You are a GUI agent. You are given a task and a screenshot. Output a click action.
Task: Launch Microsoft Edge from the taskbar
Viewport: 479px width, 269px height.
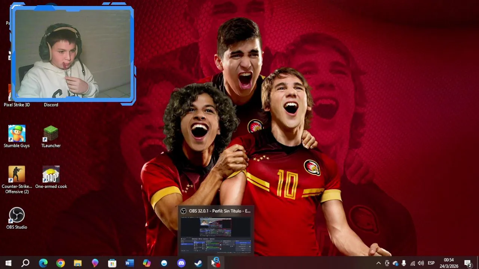[43, 263]
